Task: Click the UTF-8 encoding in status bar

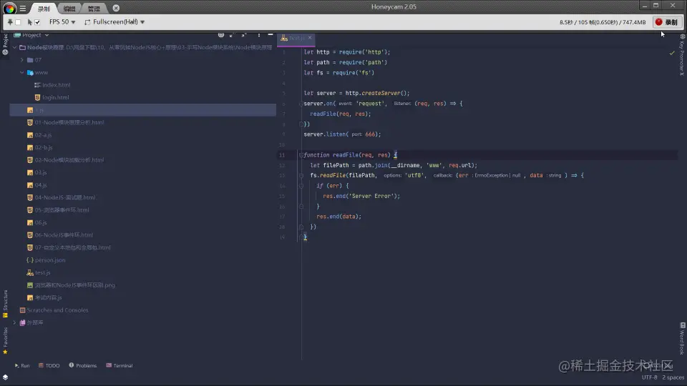Action: click(x=649, y=377)
